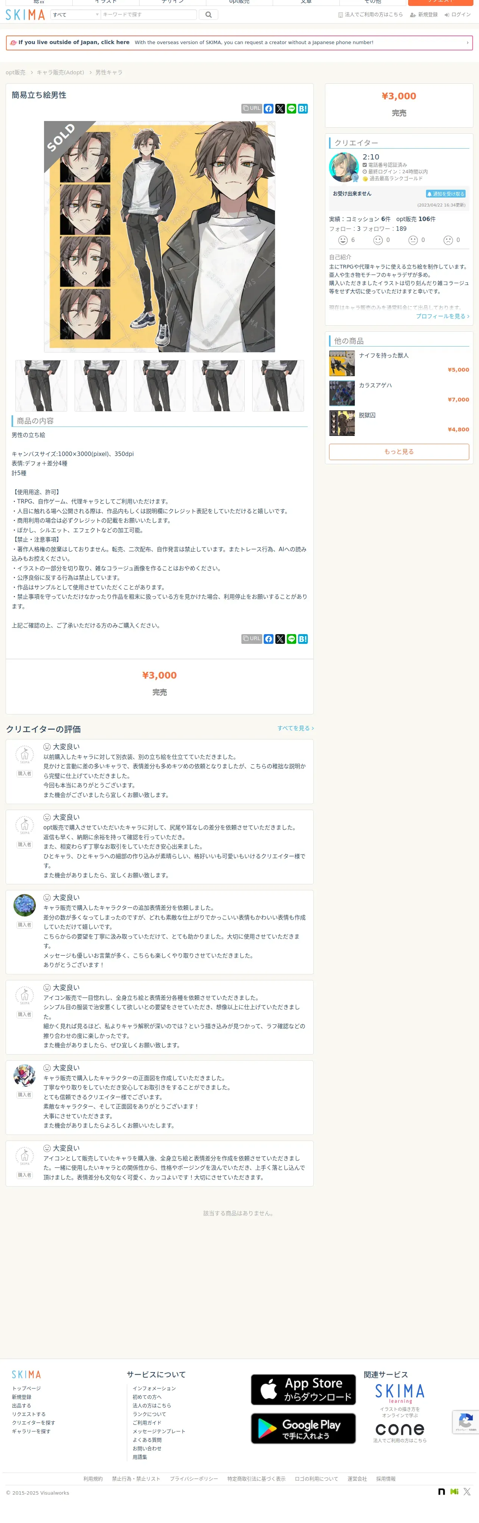This screenshot has width=479, height=1523.
Task: Click App Store download badge
Action: [x=304, y=1389]
